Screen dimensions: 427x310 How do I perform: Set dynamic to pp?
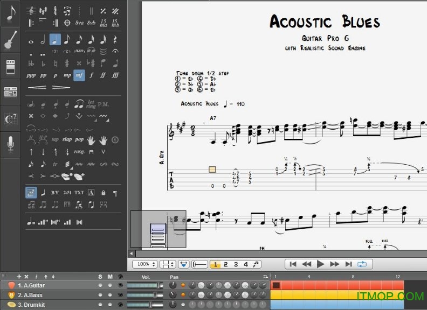point(43,75)
